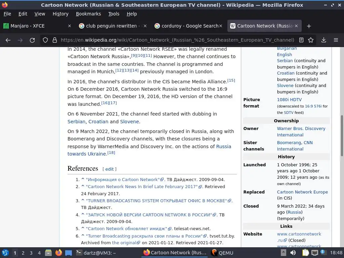Viewport: 344px width, 258px height.
Task: Click the edit link beside References
Action: tap(109, 169)
